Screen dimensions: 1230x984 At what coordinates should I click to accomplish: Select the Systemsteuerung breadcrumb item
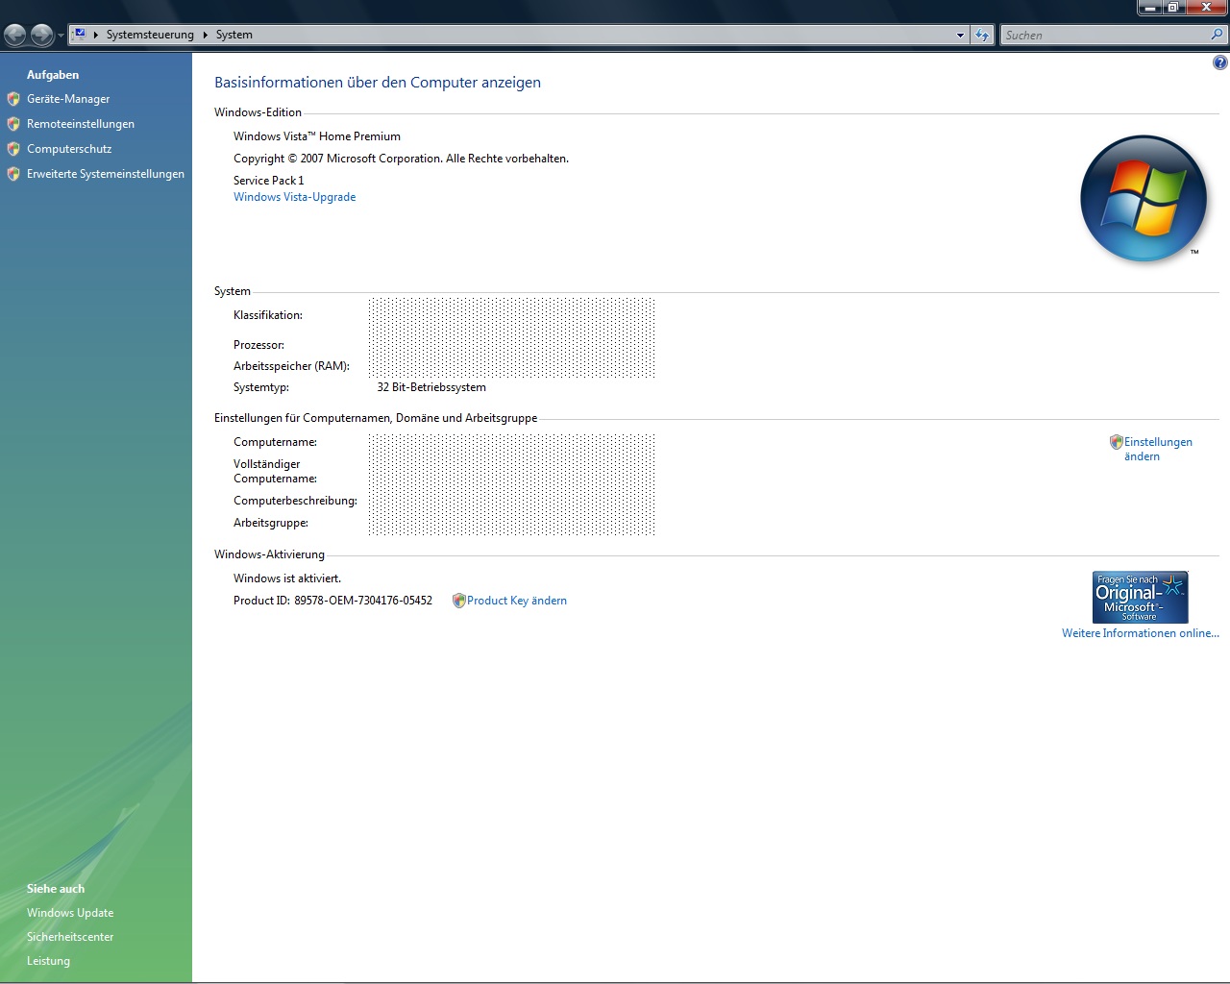150,35
